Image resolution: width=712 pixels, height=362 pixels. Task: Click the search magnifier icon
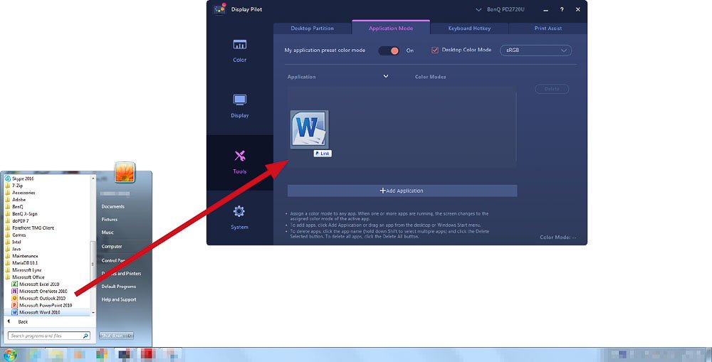pos(85,336)
